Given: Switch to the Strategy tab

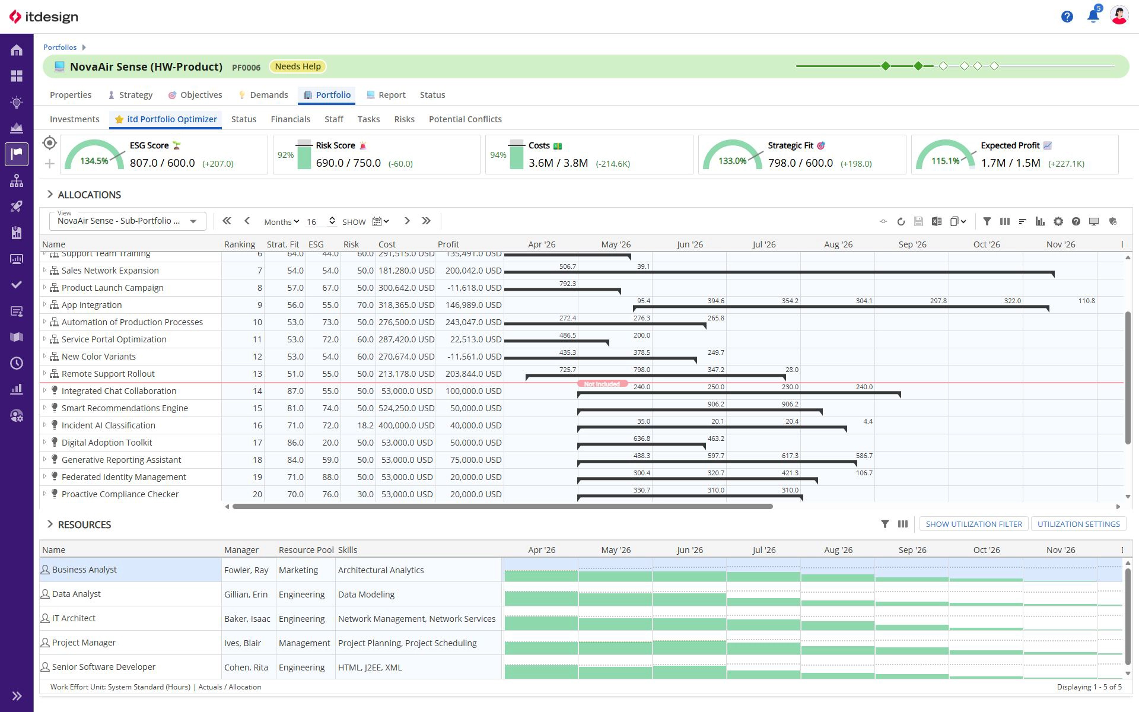Looking at the screenshot, I should (x=130, y=95).
